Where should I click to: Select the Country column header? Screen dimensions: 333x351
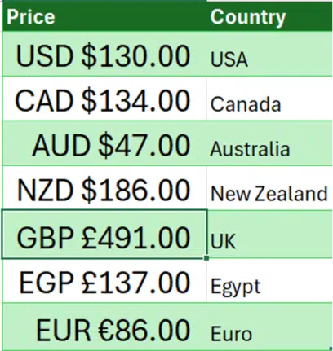pos(269,17)
